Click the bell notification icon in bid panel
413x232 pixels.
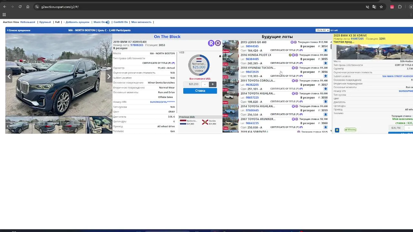click(x=220, y=56)
